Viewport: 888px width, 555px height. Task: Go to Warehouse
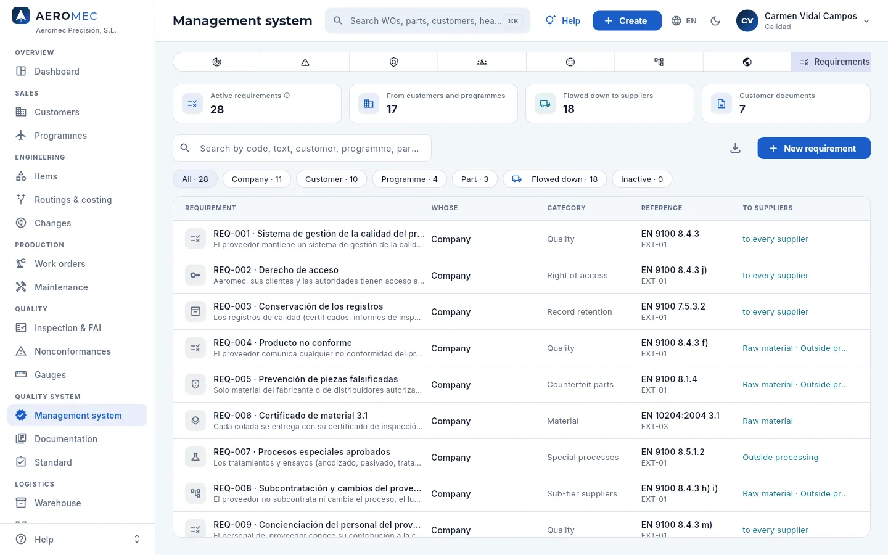tap(77, 503)
